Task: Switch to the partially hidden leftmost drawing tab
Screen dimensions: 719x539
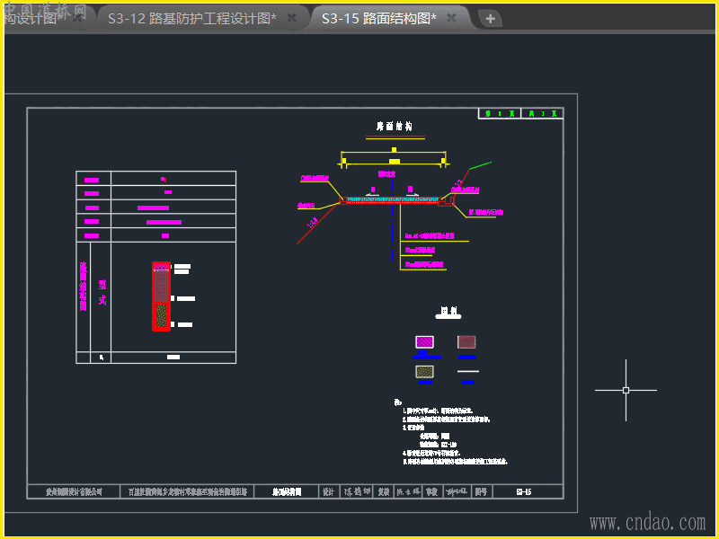Action: click(31, 18)
